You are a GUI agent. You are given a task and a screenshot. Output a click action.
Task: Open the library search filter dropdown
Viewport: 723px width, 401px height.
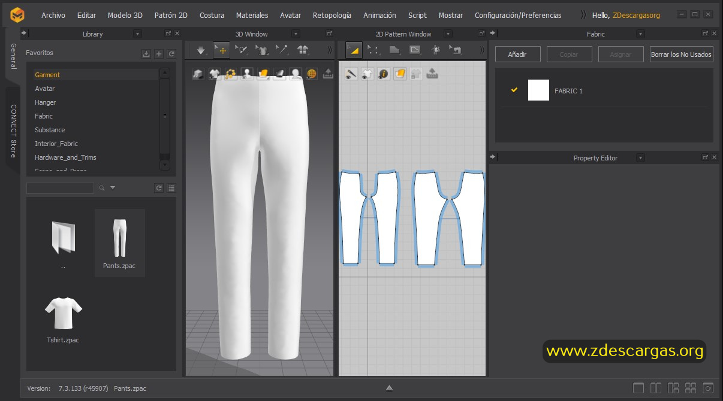click(113, 188)
